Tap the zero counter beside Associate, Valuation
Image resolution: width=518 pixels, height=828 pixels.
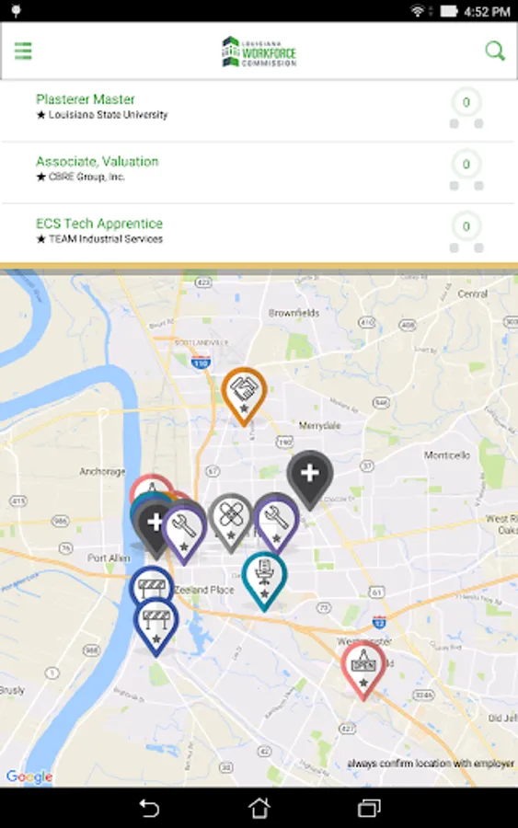466,165
